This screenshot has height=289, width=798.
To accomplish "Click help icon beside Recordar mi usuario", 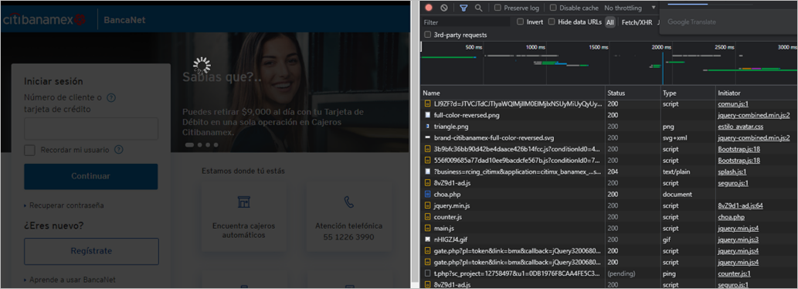I will pos(119,150).
